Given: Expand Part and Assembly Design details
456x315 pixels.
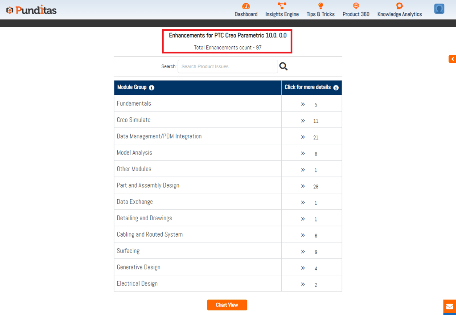Looking at the screenshot, I should [x=303, y=186].
